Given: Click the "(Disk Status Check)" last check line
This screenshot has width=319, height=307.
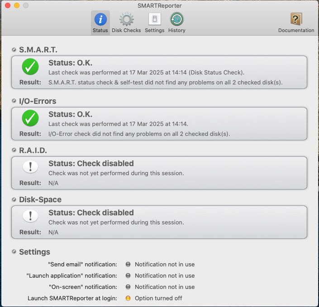Looking at the screenshot, I should coord(147,73).
